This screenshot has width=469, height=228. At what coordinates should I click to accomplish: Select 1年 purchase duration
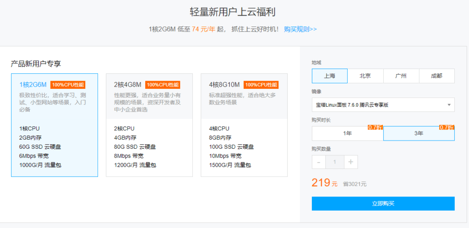[347, 134]
